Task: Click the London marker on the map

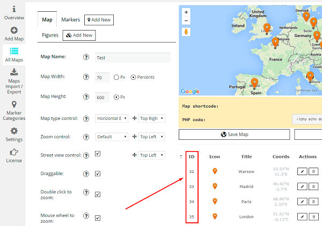Action: tap(267, 29)
